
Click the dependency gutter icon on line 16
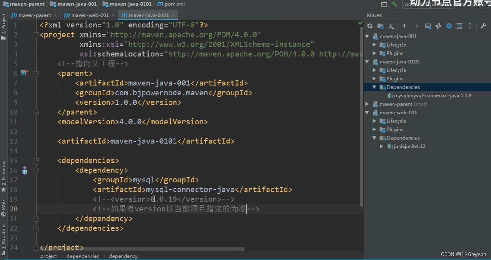(x=25, y=170)
